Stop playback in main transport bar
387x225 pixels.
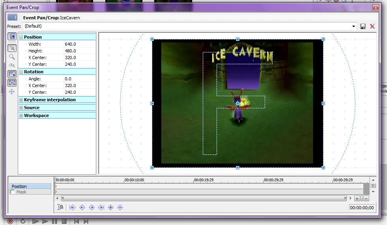64,221
